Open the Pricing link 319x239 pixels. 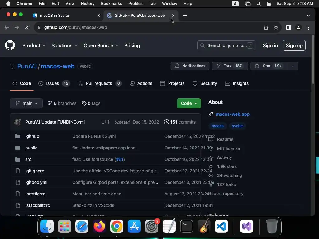[132, 45]
